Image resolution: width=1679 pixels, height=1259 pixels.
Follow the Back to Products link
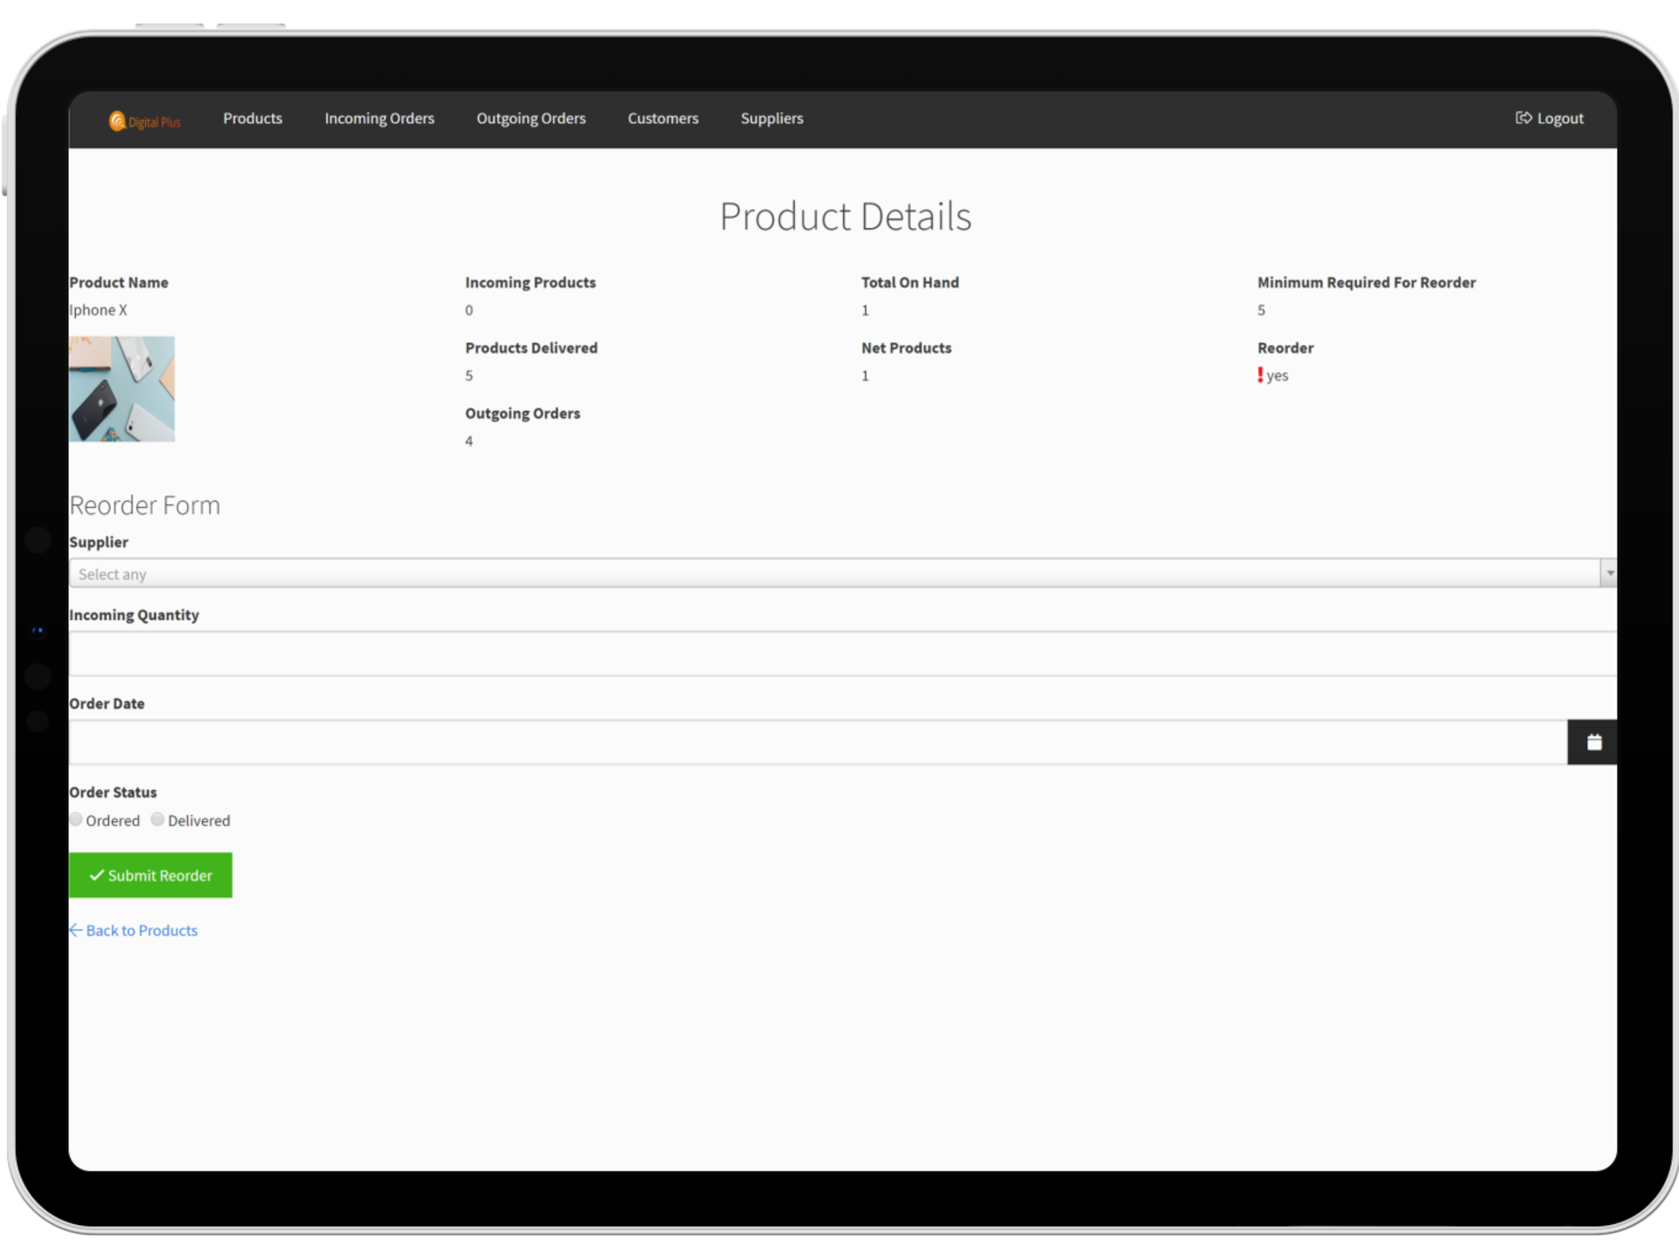coord(133,930)
